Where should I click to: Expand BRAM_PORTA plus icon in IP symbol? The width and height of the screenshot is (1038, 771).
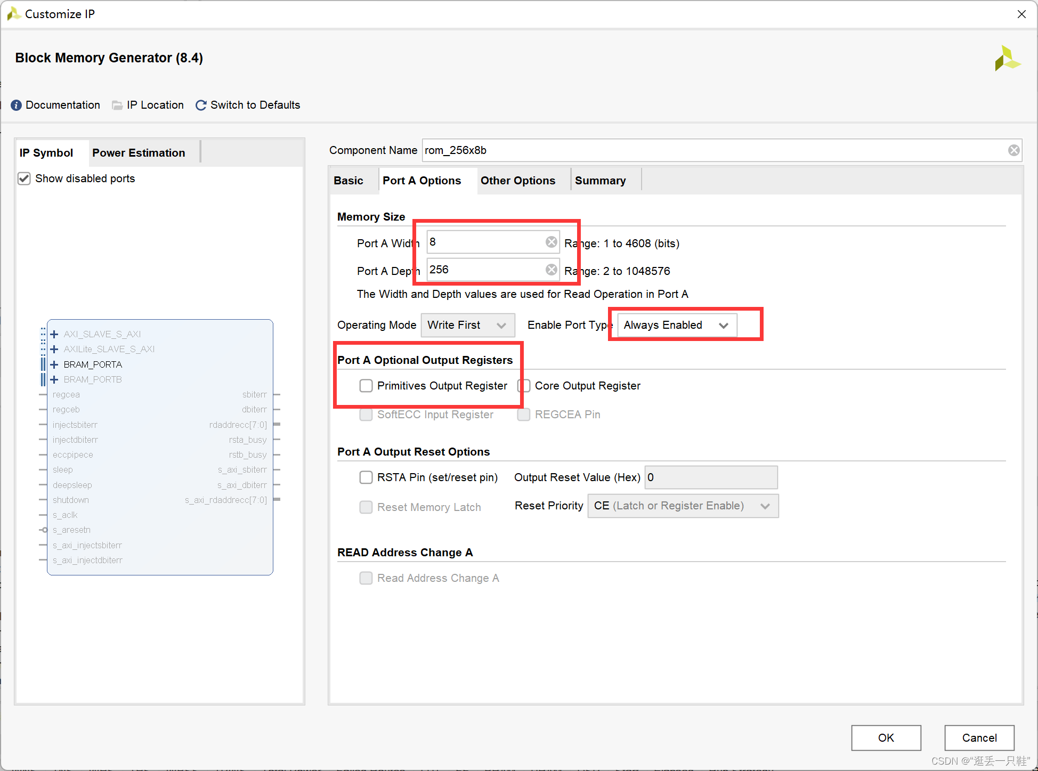[54, 364]
